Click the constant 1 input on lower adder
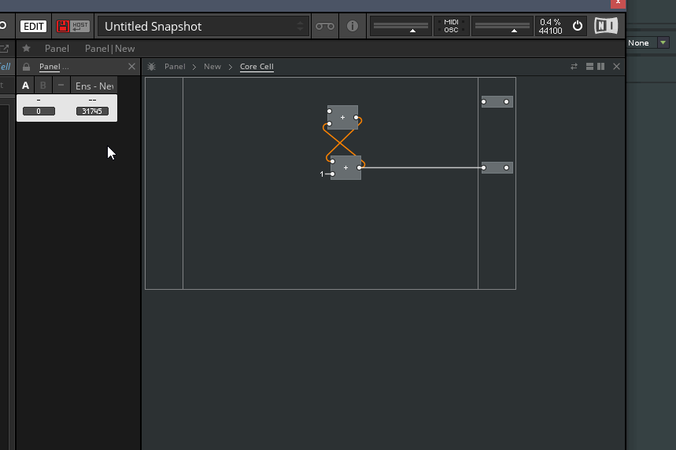 pos(322,174)
